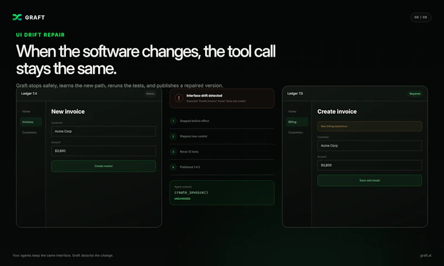Click the GRAFT wordmark text
The image size is (444, 266).
pos(35,18)
